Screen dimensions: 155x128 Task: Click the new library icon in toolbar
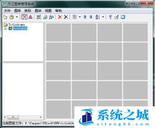coord(5,17)
